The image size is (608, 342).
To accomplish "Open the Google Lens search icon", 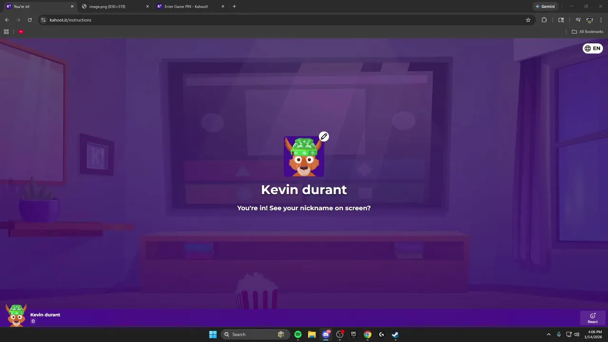I will pos(561,20).
